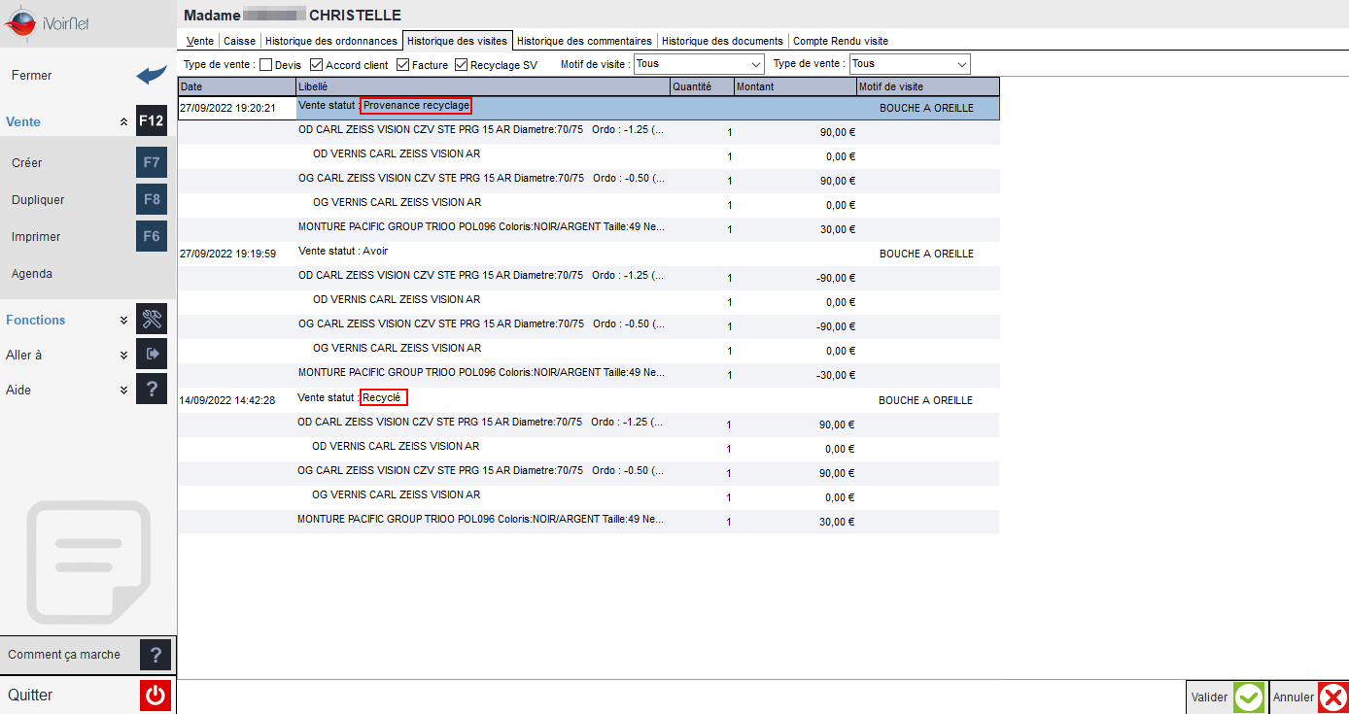Click the Fonctions tools wrench icon
1349x714 pixels.
click(x=152, y=320)
